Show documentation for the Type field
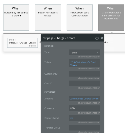125x133 pixels. (x=89, y=57)
